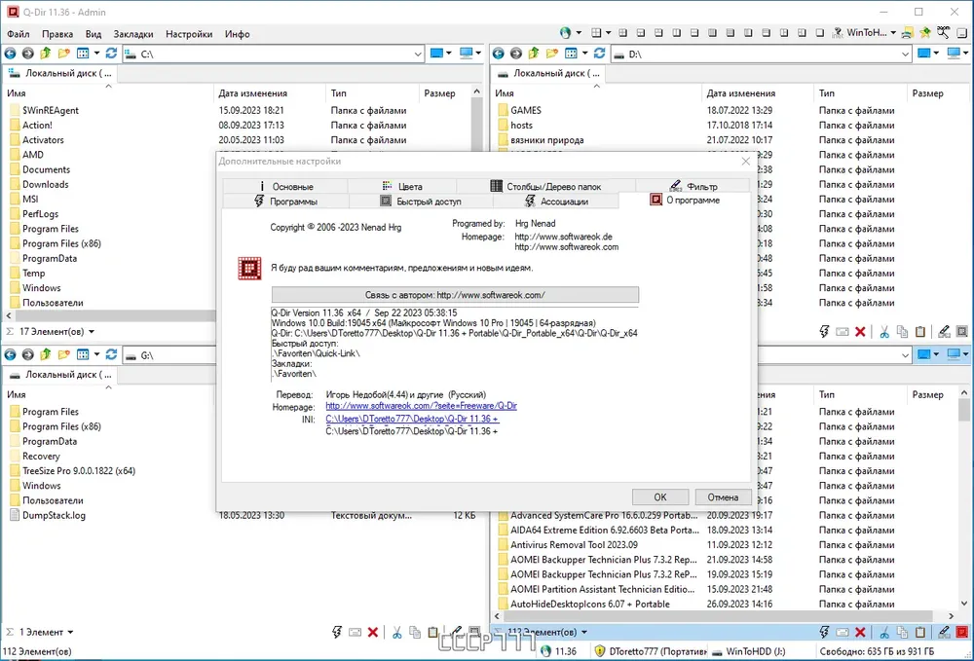
Task: Click the Имя column header in D:\ pane
Action: (x=505, y=93)
